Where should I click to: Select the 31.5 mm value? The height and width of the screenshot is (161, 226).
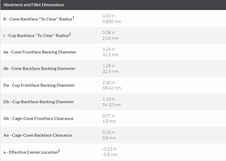(110, 55)
